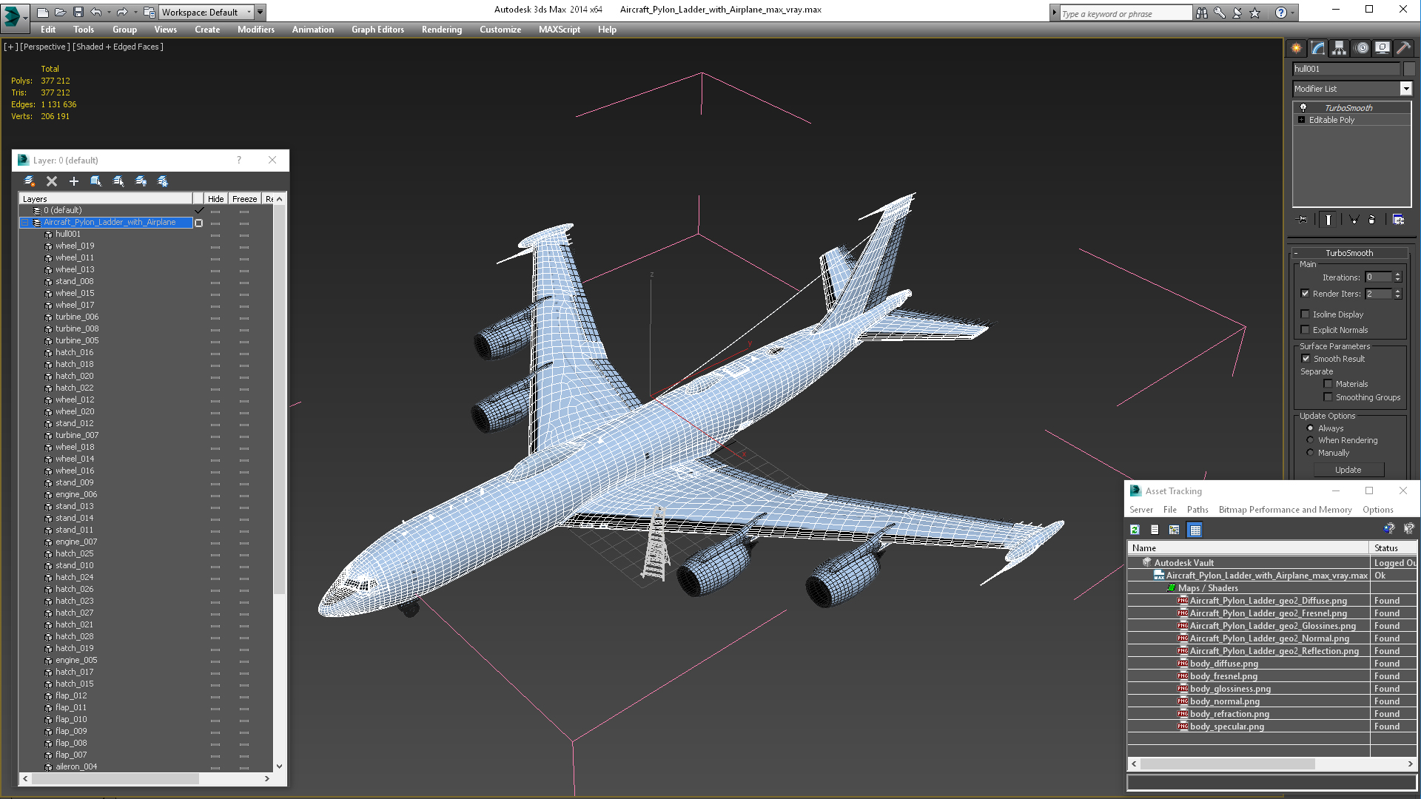Viewport: 1421px width, 799px height.
Task: Click Freeze/Unfreeze All Layers icon
Action: [x=163, y=181]
